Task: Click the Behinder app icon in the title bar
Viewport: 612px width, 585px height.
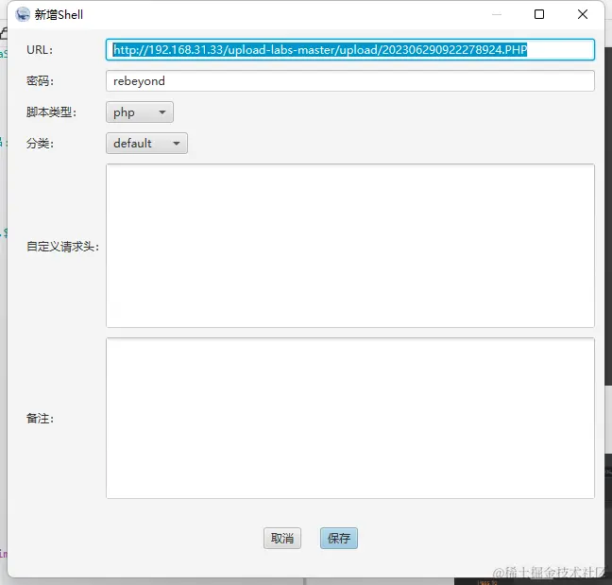Action: (x=23, y=14)
